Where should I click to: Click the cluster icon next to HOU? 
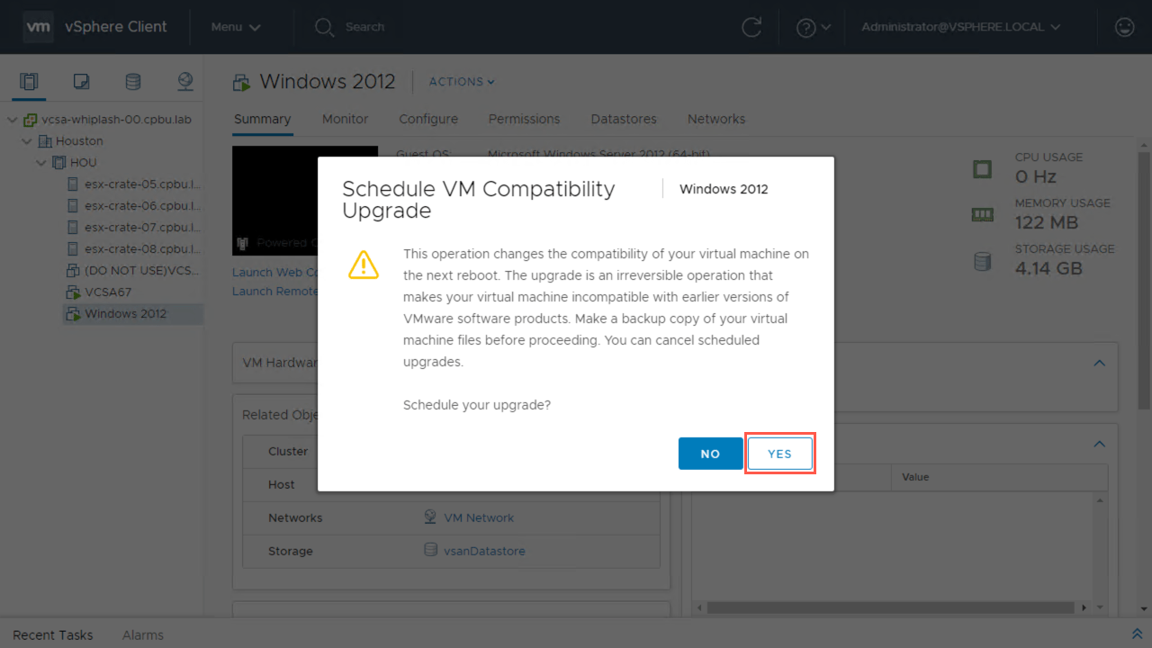point(60,163)
